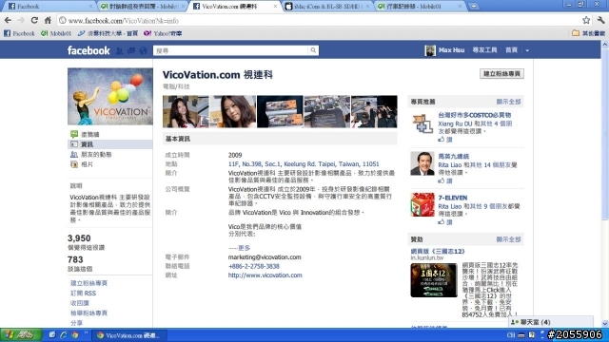Viewport: 609px width, 342px height.
Task: Go back with the browser back arrow
Action: click(x=8, y=20)
